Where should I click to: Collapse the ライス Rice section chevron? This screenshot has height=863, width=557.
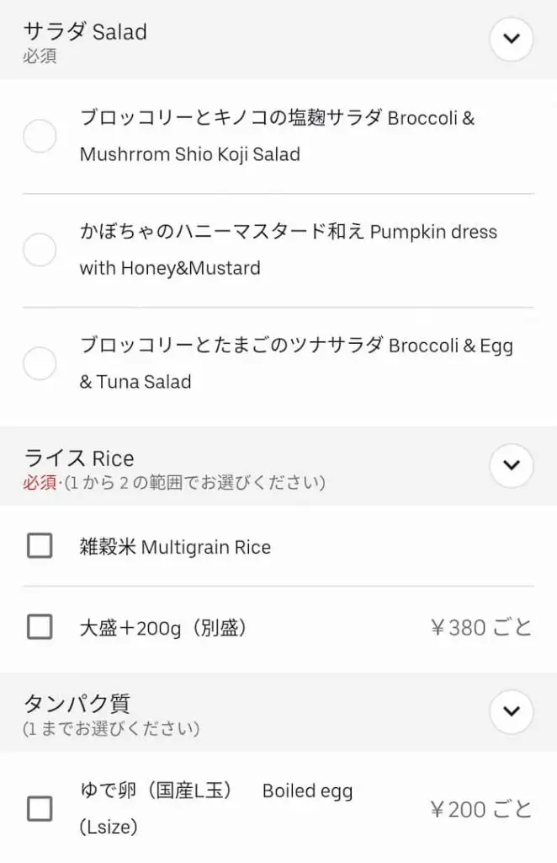click(512, 465)
